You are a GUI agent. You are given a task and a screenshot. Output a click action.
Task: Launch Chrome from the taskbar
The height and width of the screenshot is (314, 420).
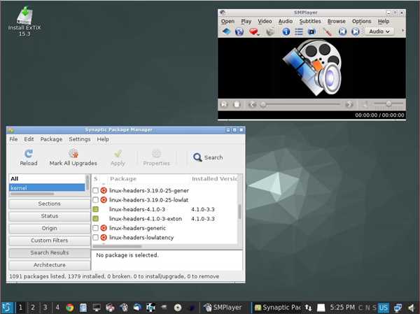point(70,308)
